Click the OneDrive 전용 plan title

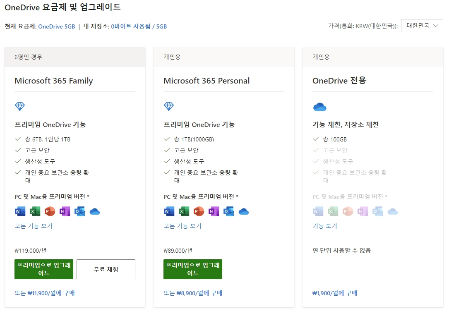[339, 81]
